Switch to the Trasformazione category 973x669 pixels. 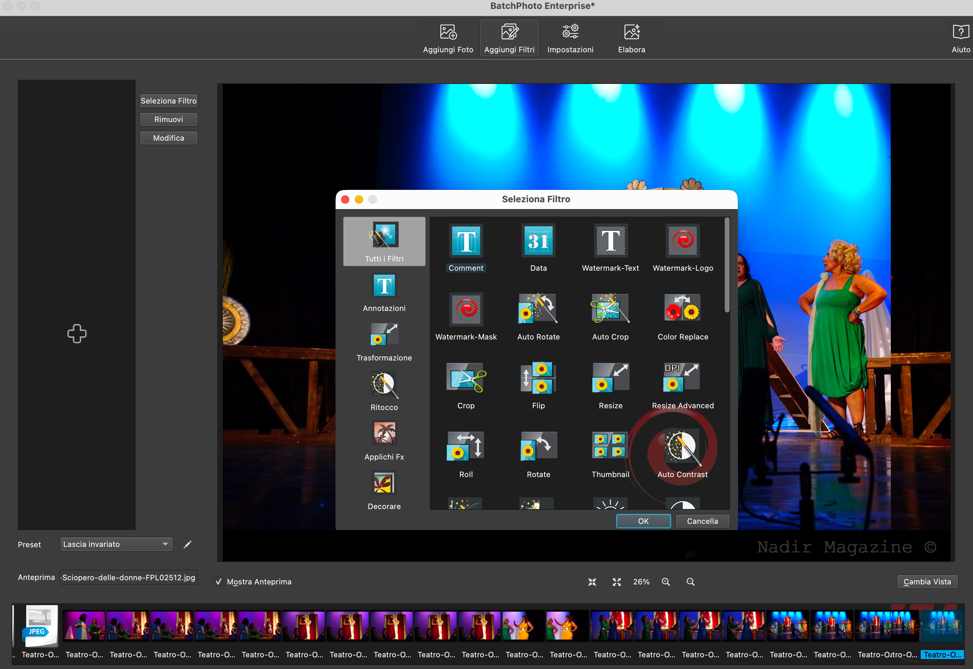coord(384,341)
